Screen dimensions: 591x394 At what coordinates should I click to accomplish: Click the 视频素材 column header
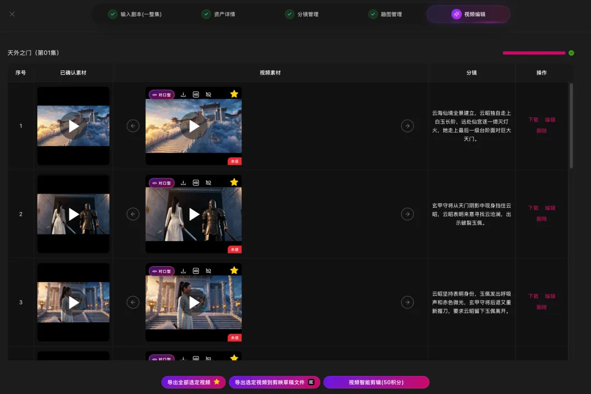[270, 73]
